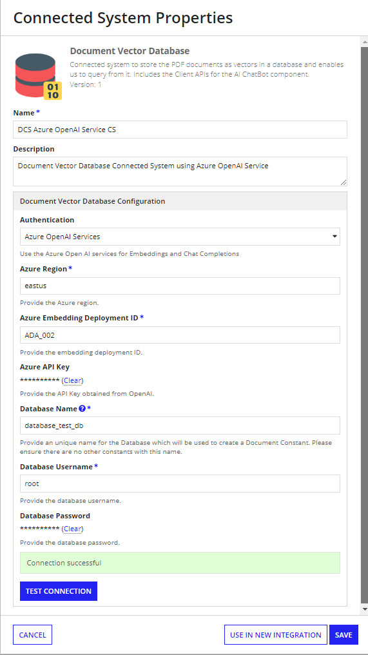Click the Test Connection button
Image resolution: width=368 pixels, height=655 pixels.
59,591
